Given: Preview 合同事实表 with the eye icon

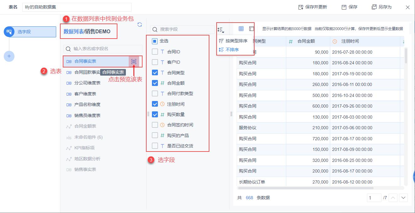Looking at the screenshot, I should (134, 61).
